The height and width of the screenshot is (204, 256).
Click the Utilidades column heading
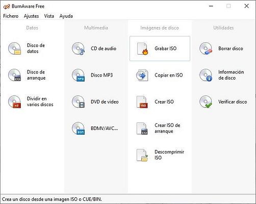pyautogui.click(x=223, y=28)
